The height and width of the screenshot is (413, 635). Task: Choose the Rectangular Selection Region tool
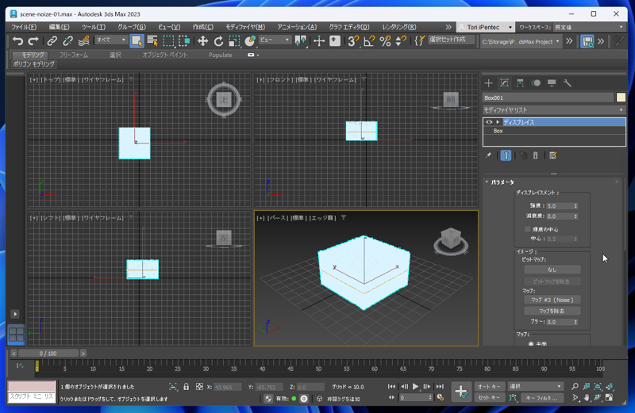point(168,41)
